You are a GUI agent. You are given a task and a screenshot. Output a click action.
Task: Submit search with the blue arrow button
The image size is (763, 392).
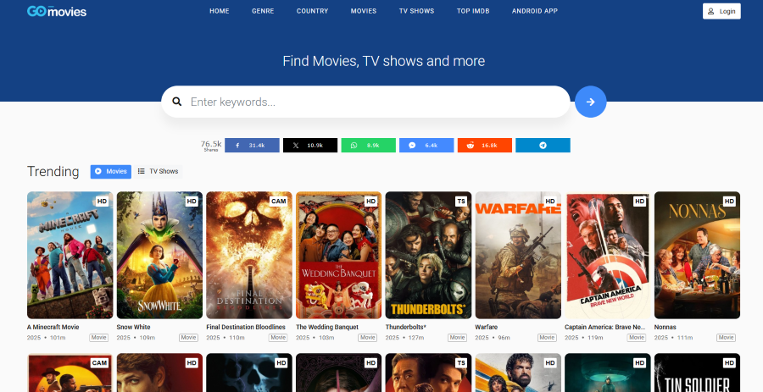pos(590,102)
